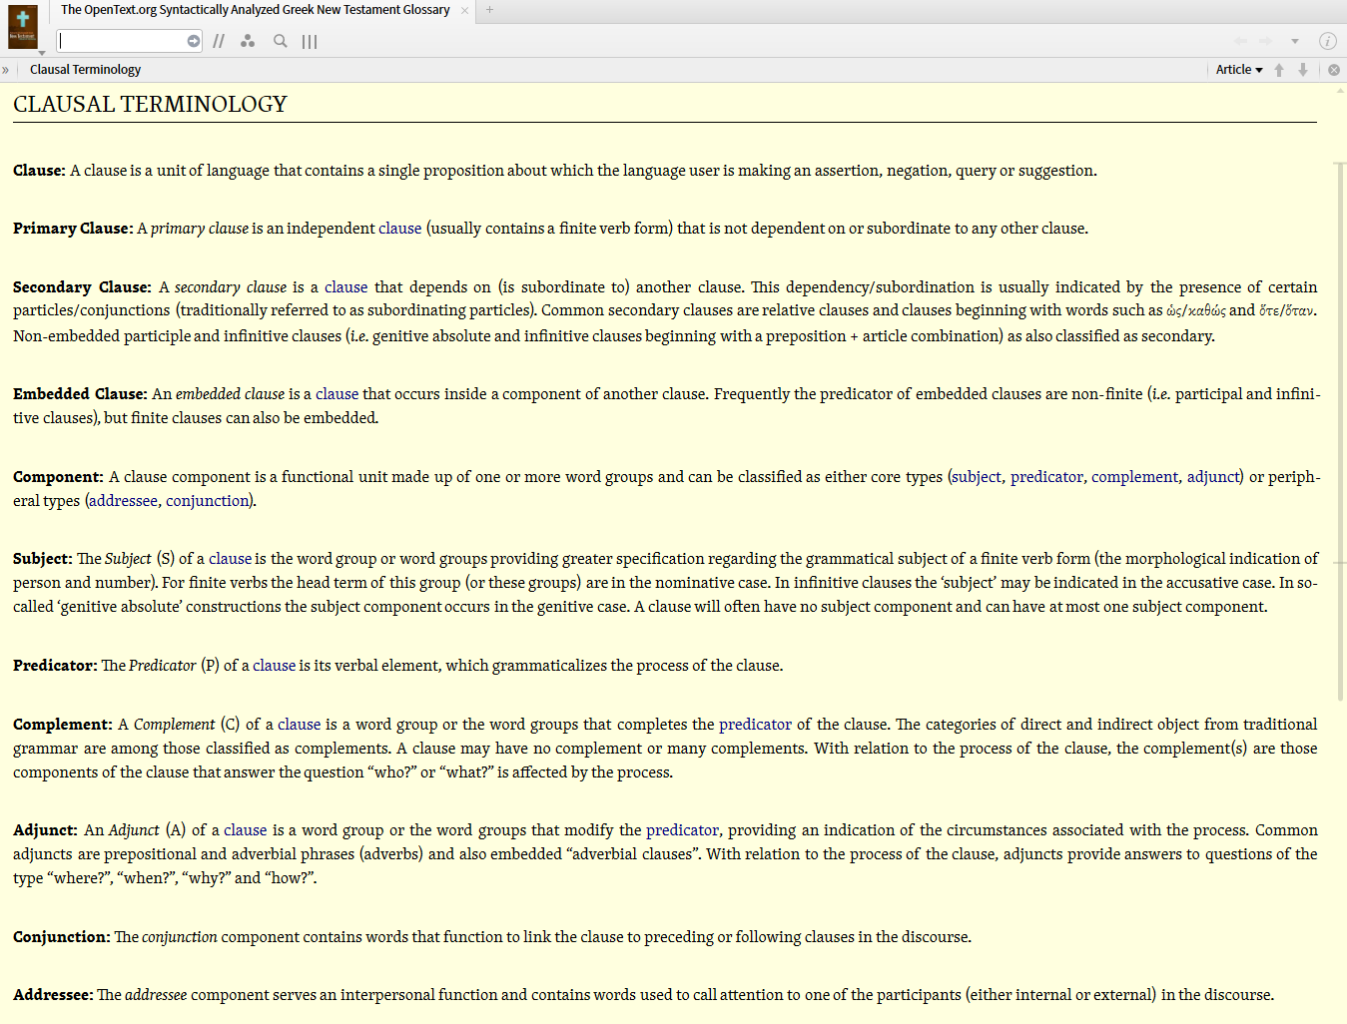Click into the reference input box
This screenshot has width=1347, height=1024.
pyautogui.click(x=121, y=41)
